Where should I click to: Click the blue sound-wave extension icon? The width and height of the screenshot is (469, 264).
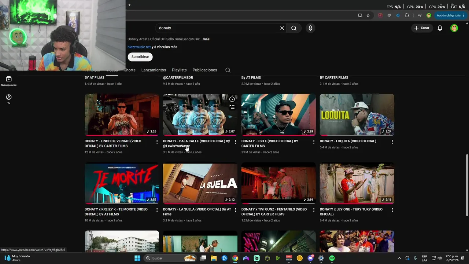pyautogui.click(x=398, y=15)
